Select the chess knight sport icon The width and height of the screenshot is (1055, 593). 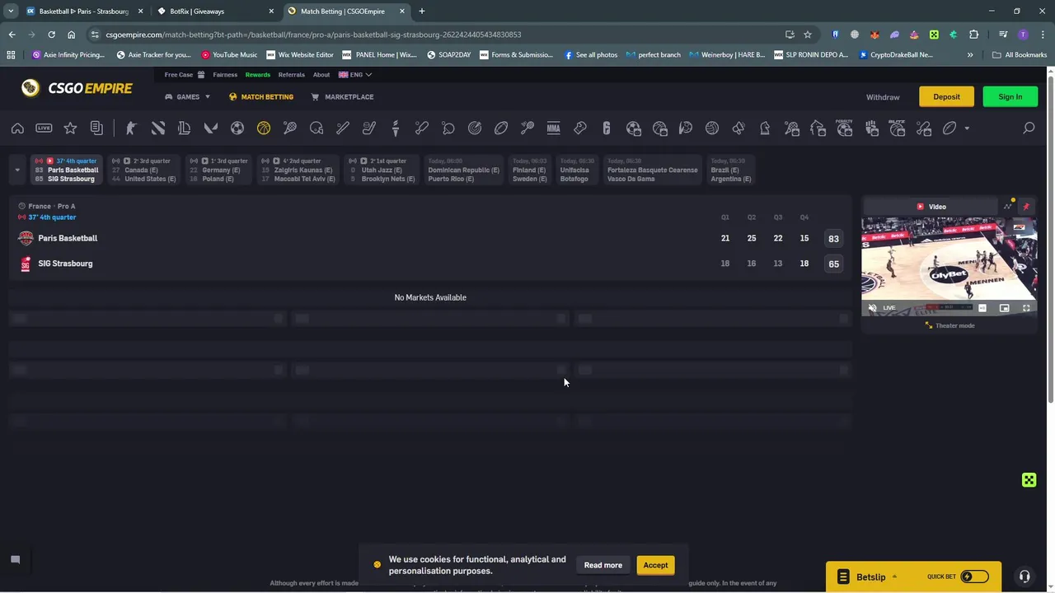coord(765,128)
